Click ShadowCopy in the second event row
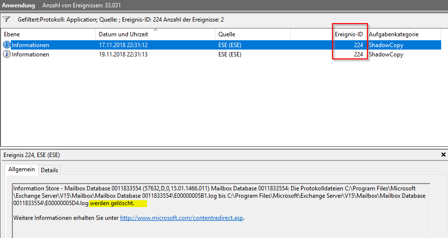The height and width of the screenshot is (238, 448). [386, 54]
